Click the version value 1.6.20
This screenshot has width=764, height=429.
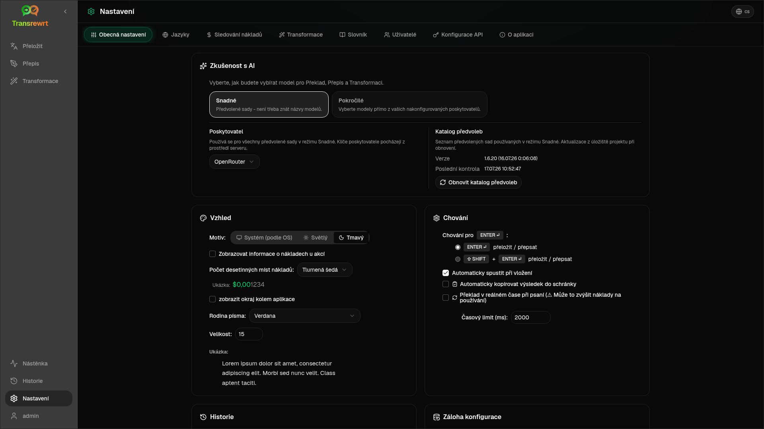(511, 158)
